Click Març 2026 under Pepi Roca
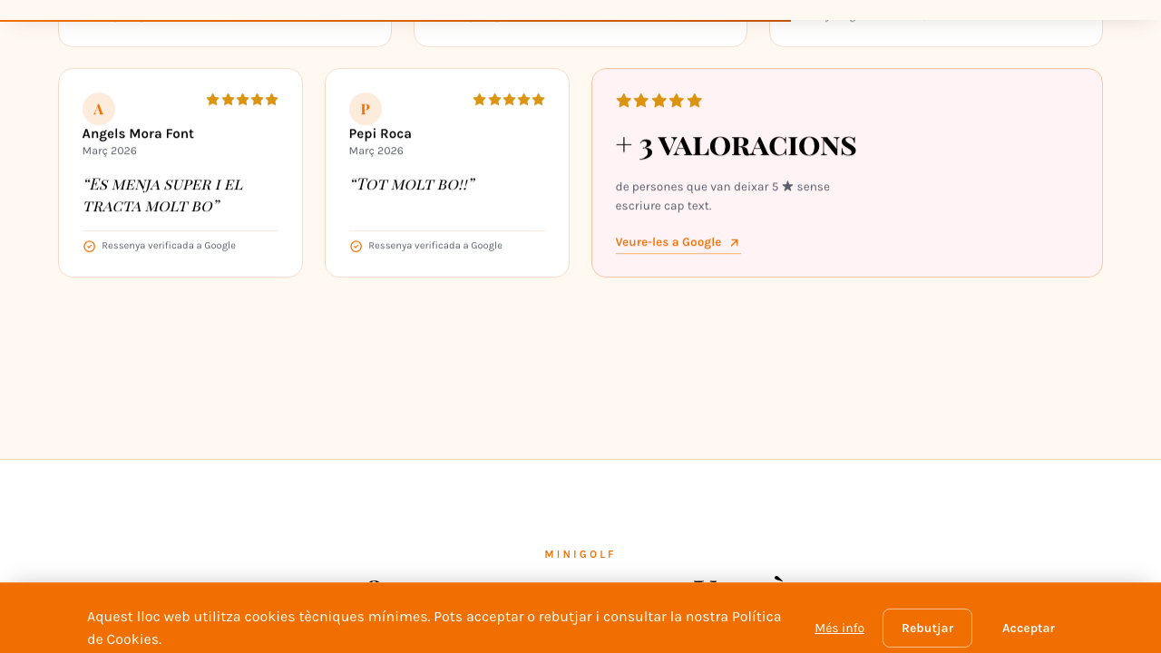This screenshot has width=1161, height=653. click(x=376, y=151)
